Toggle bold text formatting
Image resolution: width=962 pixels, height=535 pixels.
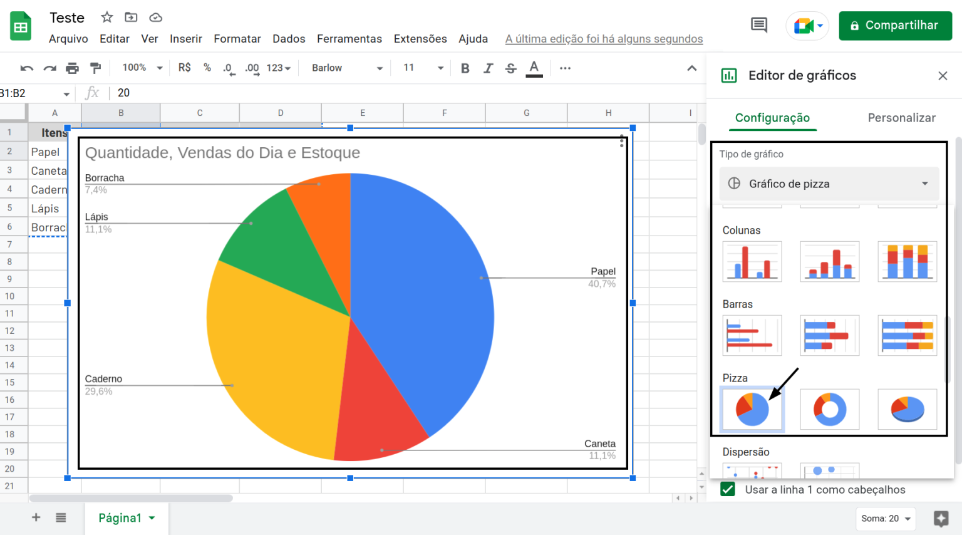(x=465, y=68)
